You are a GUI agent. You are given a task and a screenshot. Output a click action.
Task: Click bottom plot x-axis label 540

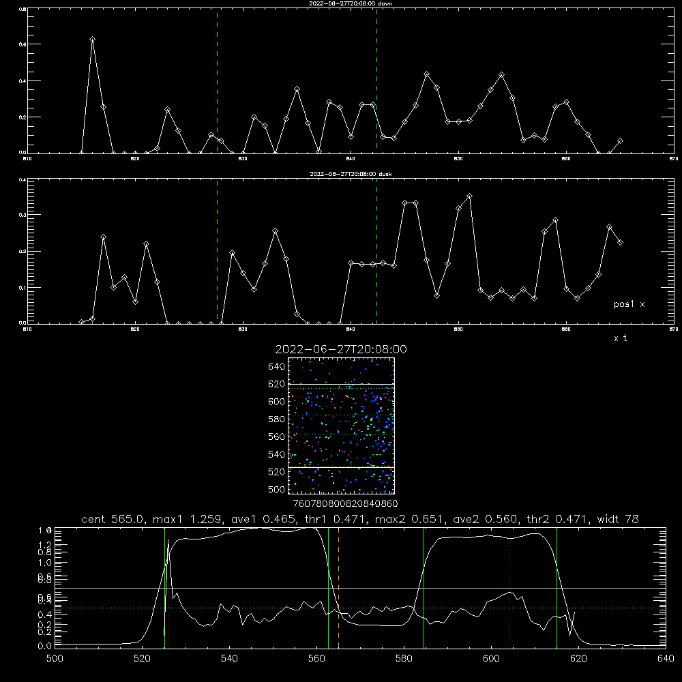[229, 659]
